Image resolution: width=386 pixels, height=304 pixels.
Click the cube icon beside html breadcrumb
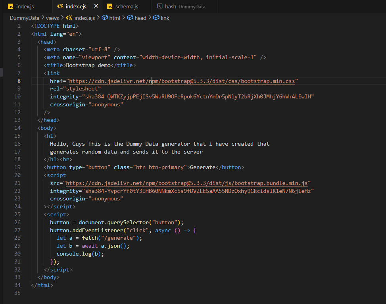pos(105,17)
